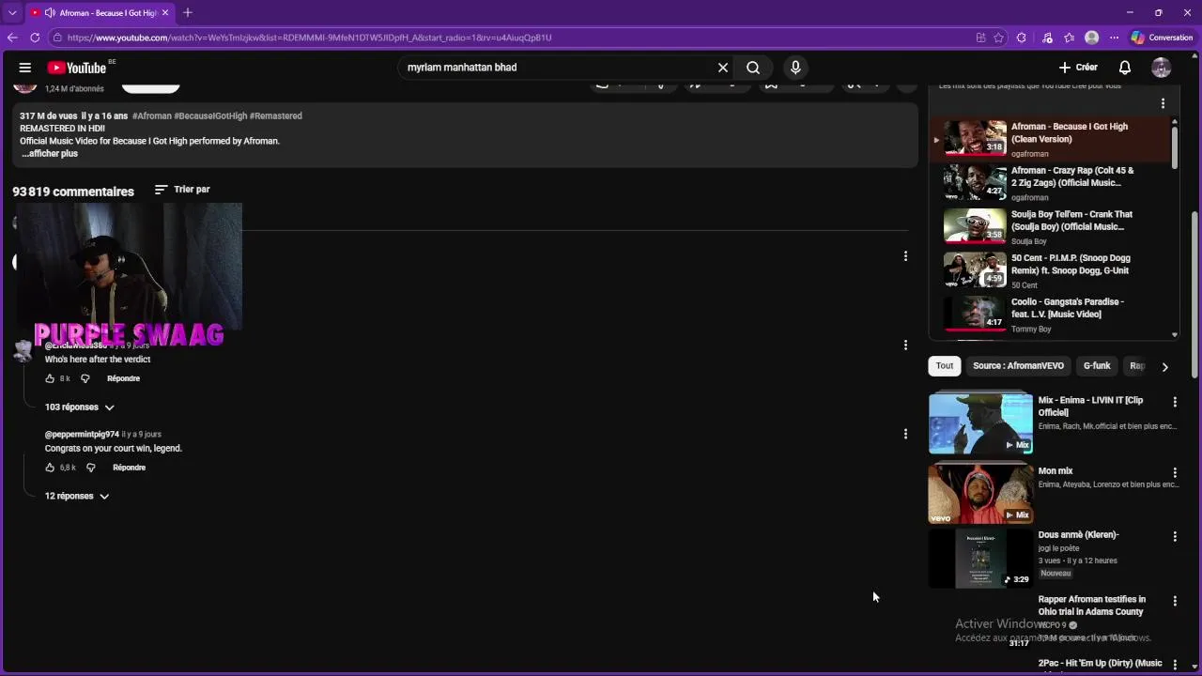Open favorites list icon in toolbar
1202x676 pixels.
coord(1070,38)
